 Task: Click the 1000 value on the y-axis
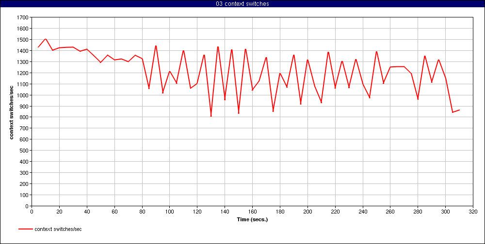[x=23, y=95]
